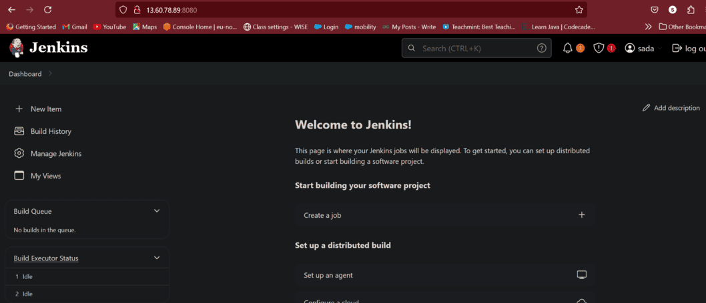
Task: Open the Jenkins home title link
Action: (59, 48)
